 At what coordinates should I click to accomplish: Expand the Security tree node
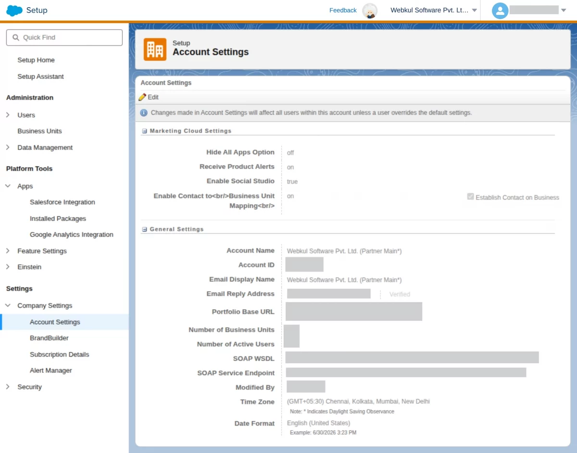pyautogui.click(x=8, y=387)
